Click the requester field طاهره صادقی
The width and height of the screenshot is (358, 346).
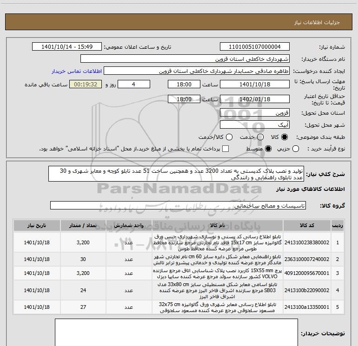(x=197, y=71)
